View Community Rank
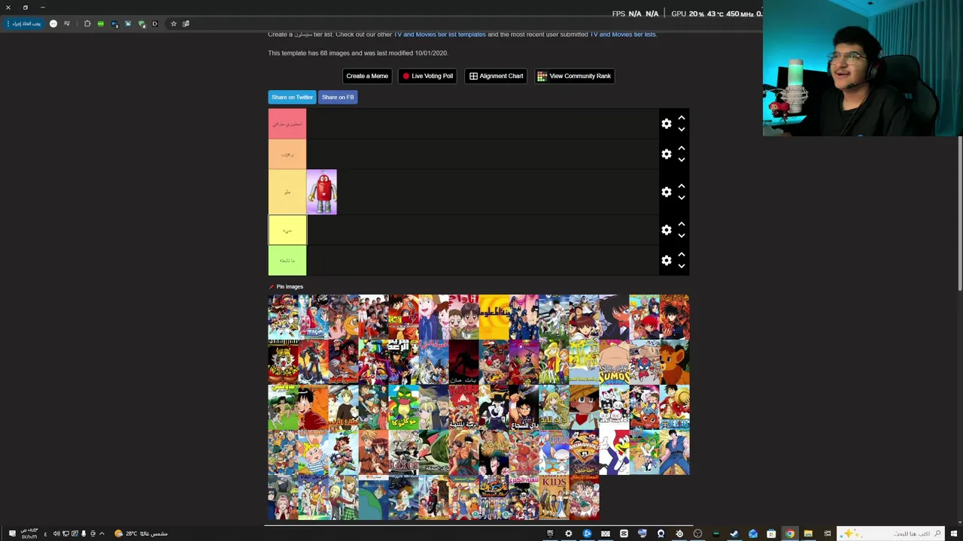 pos(574,76)
